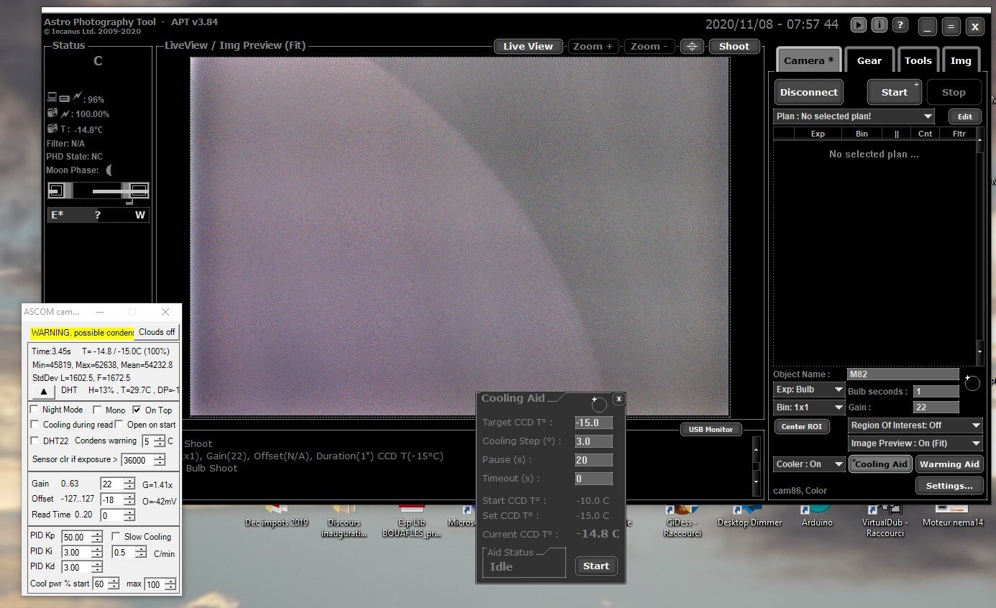Toggle the Slow Cooling checkbox
Screen dimensions: 996x608
[x=116, y=537]
